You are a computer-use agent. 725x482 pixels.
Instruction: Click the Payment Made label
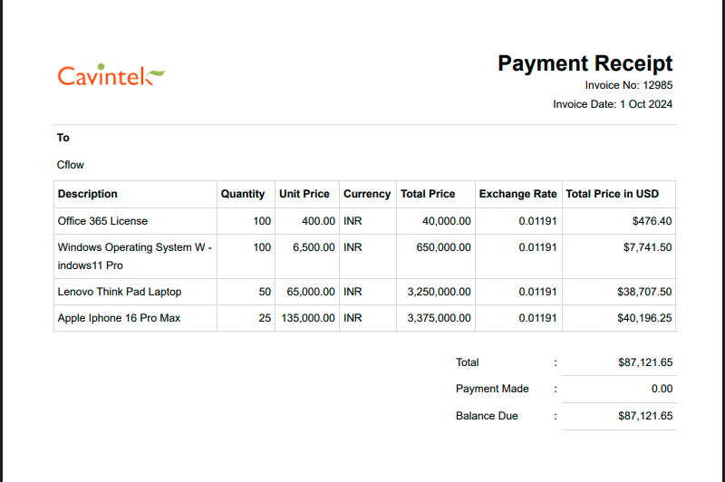(492, 389)
